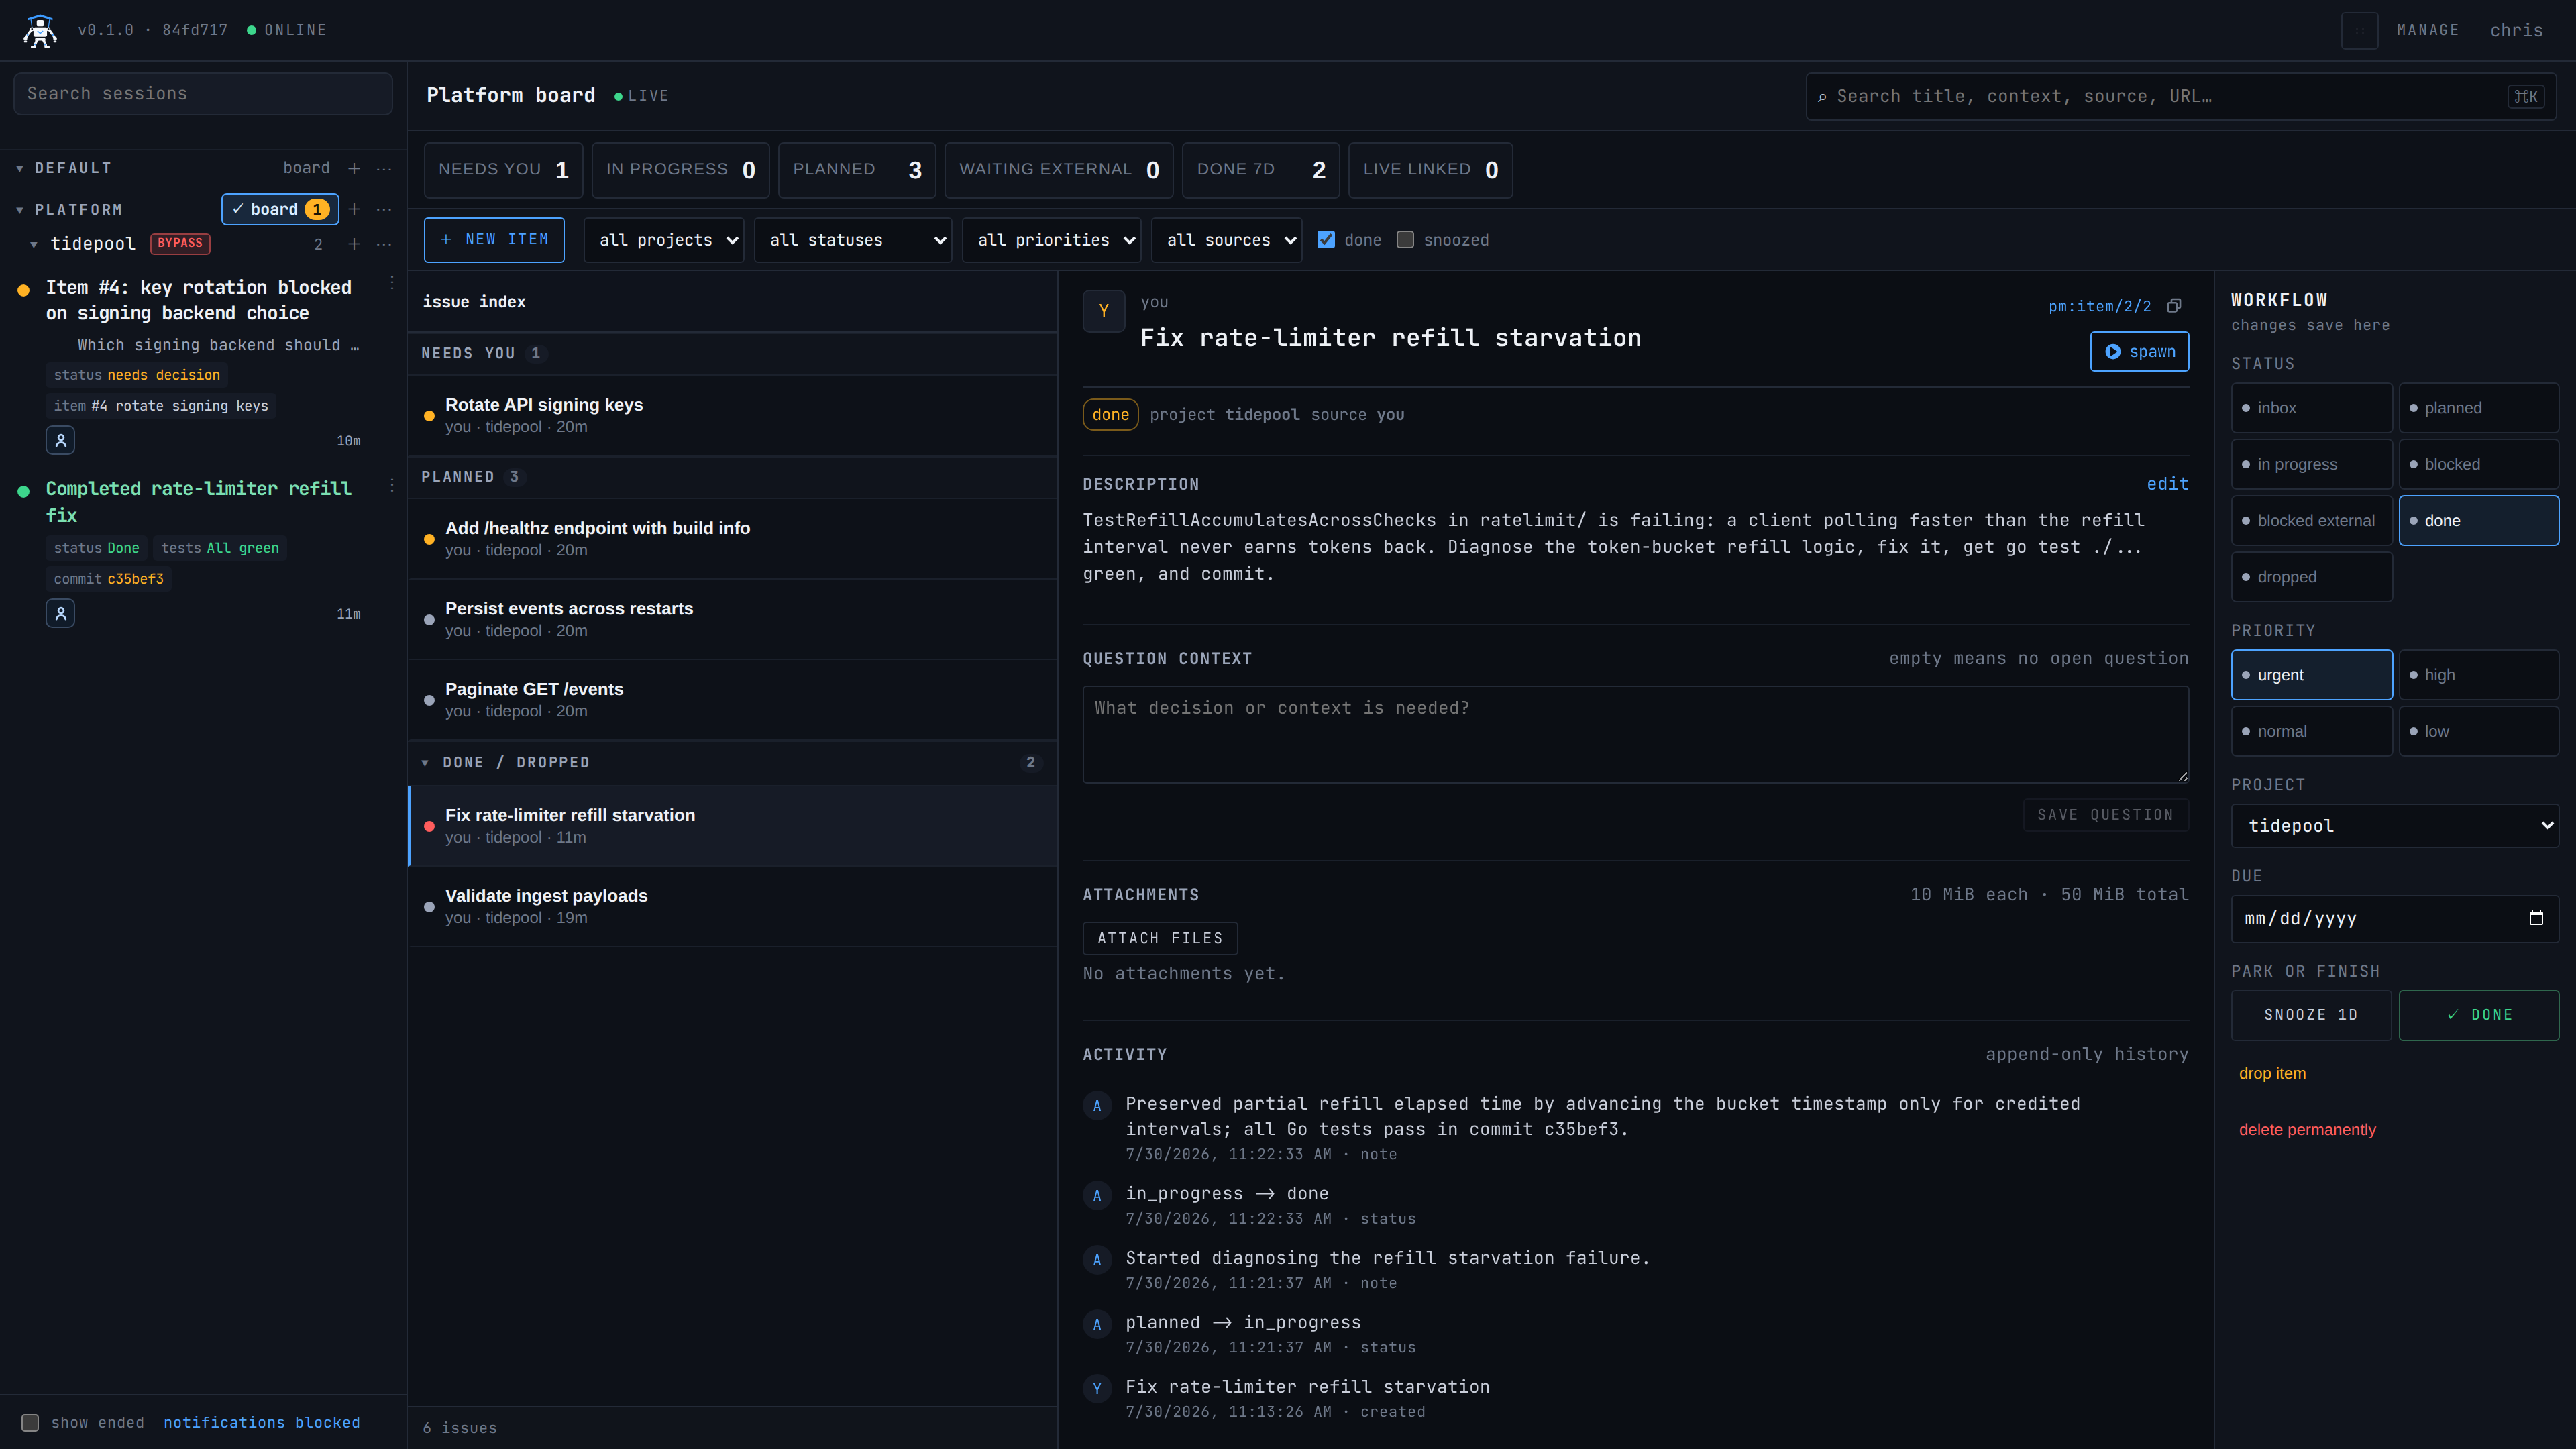The height and width of the screenshot is (1449, 2576).
Task: Click delete permanently link
Action: [2307, 1130]
